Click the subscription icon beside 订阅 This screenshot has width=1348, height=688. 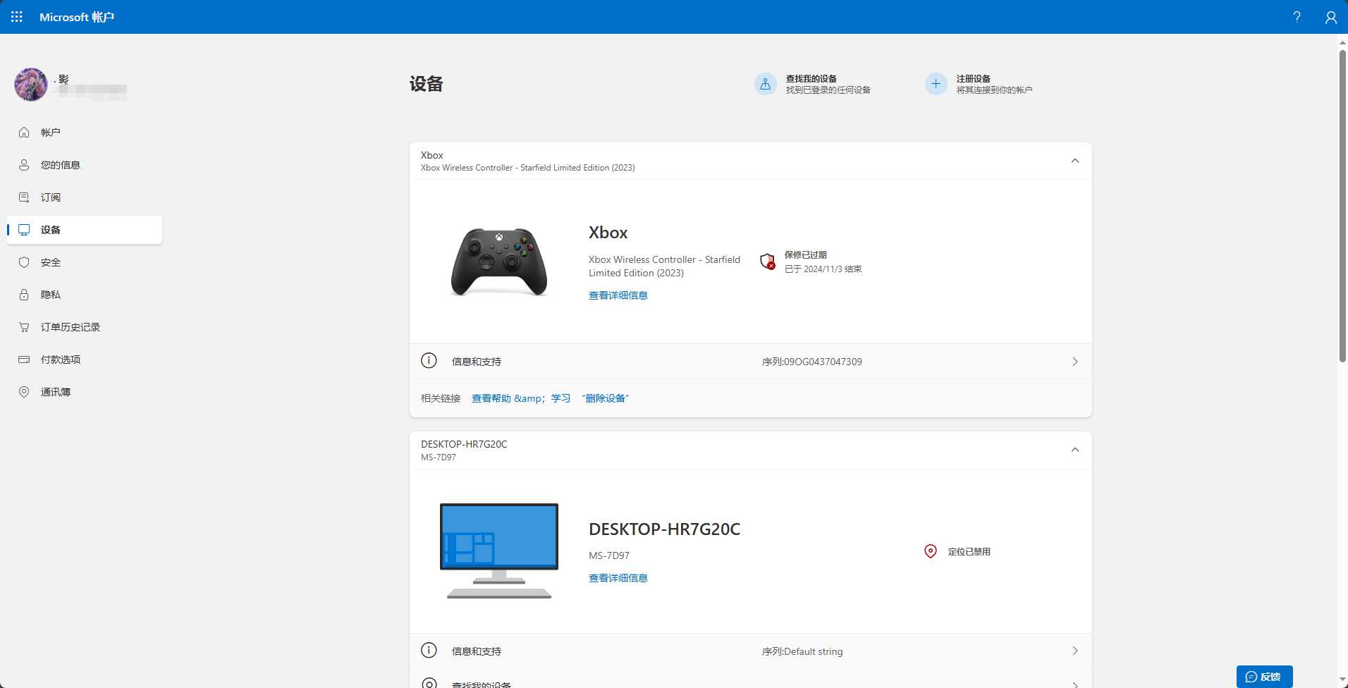coord(24,197)
